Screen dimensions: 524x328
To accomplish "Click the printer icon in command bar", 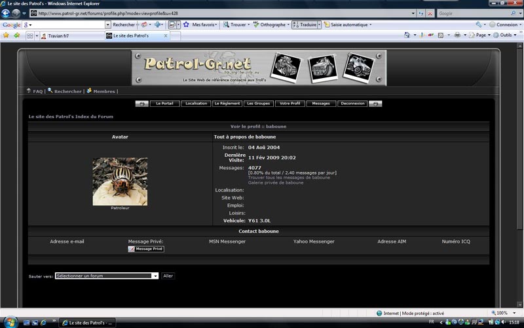I will (457, 35).
